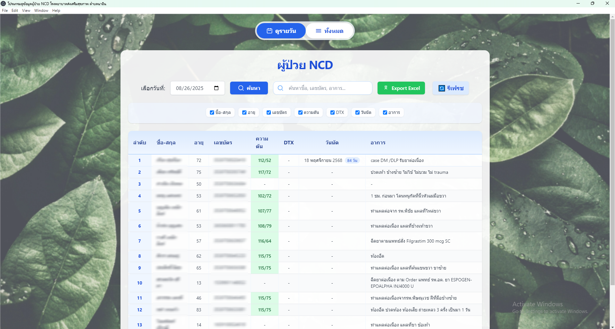The image size is (615, 329).
Task: Click the magnifier icon in the search box
Action: coord(280,88)
